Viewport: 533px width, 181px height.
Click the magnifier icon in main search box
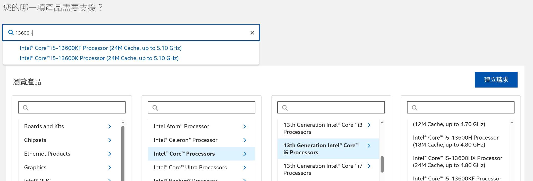(11, 33)
